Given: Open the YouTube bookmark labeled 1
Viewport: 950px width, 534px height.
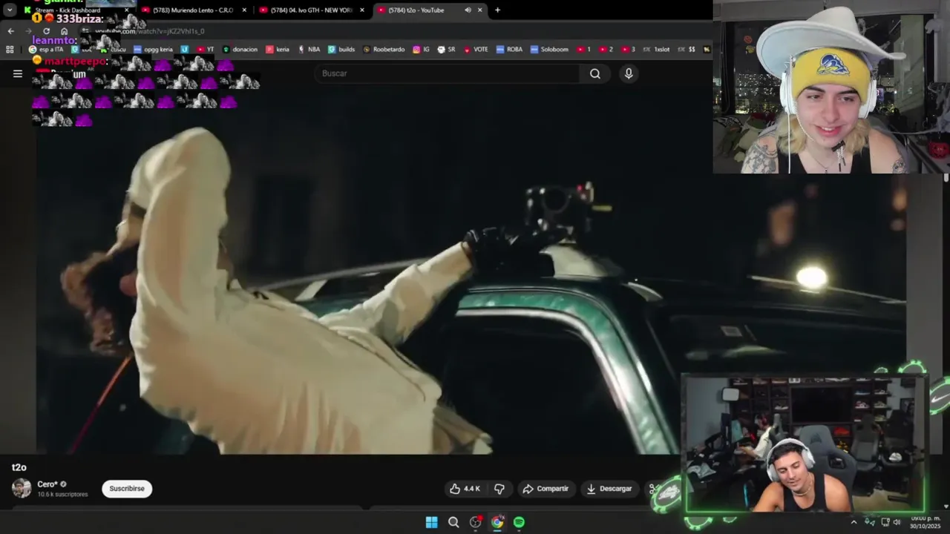Looking at the screenshot, I should coord(583,50).
